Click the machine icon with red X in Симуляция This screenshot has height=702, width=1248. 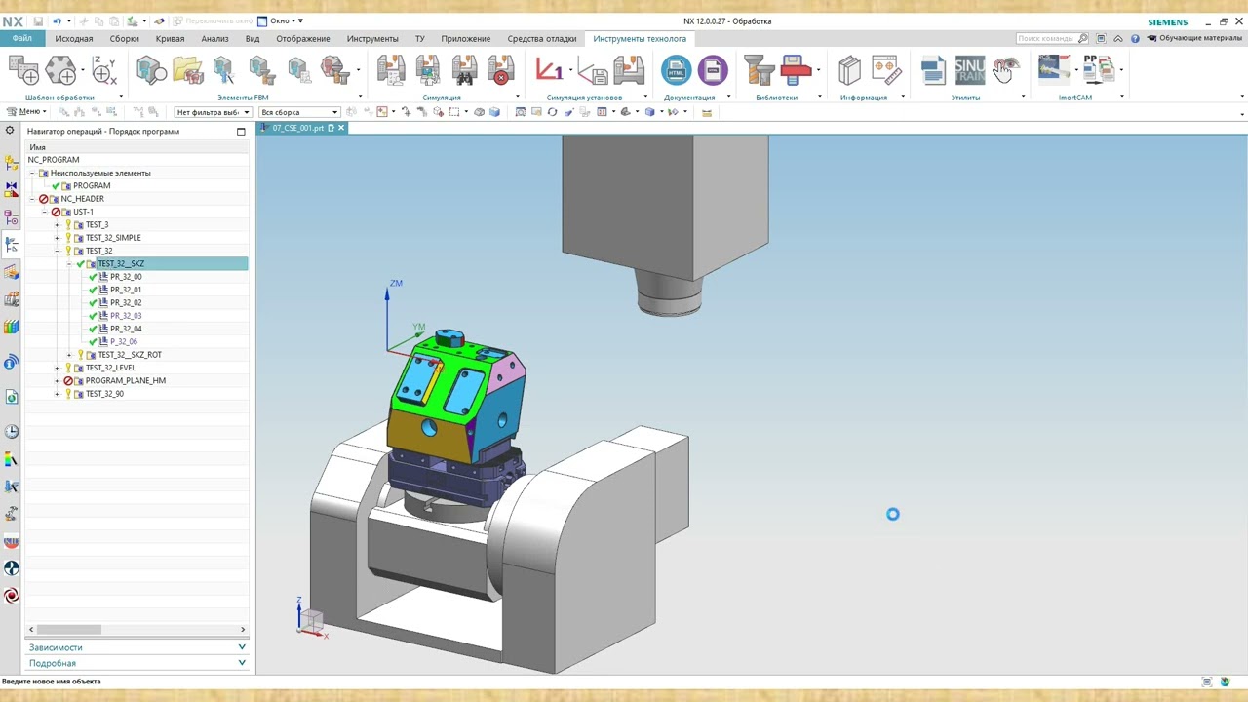point(500,70)
